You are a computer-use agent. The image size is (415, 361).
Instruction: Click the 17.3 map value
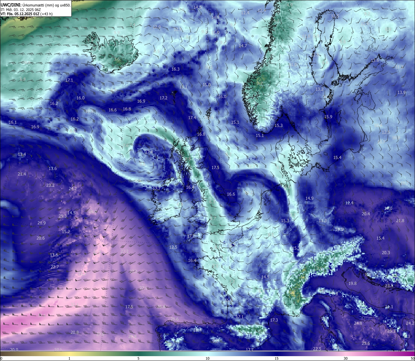[274, 320]
